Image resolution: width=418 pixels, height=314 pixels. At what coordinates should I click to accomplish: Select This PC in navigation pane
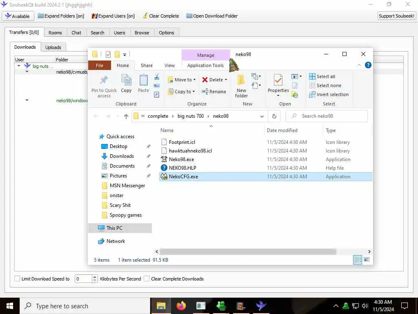click(120, 228)
